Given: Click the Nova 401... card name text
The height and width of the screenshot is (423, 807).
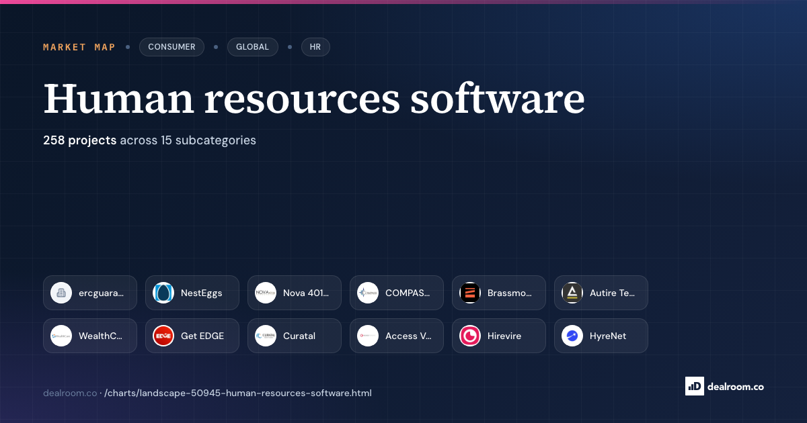Looking at the screenshot, I should (306, 293).
